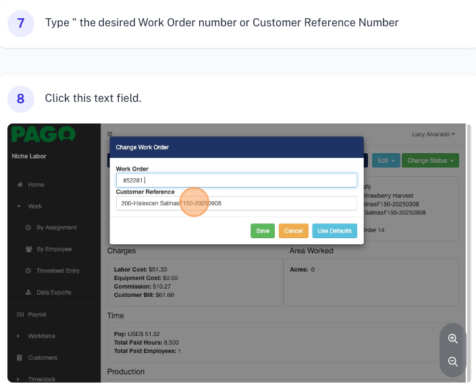Image resolution: width=476 pixels, height=390 pixels.
Task: Click the Customer Reference text field
Action: click(x=236, y=203)
